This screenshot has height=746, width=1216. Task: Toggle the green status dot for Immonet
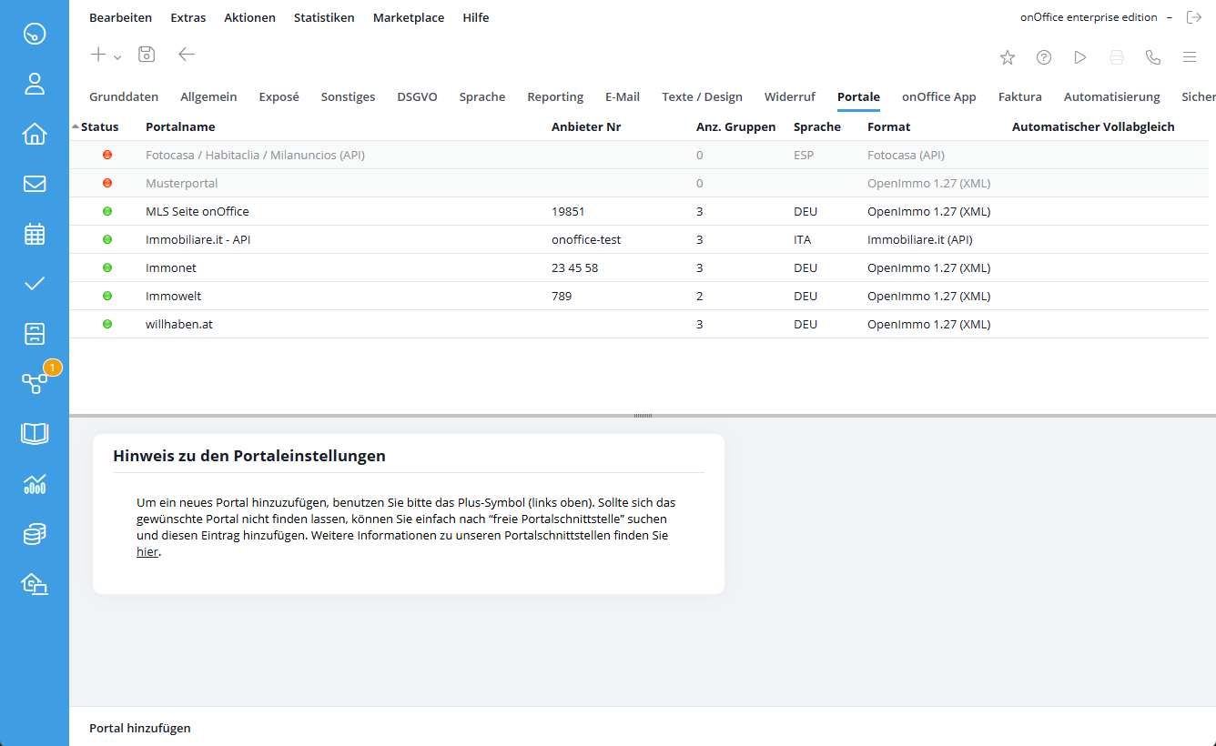(x=107, y=267)
